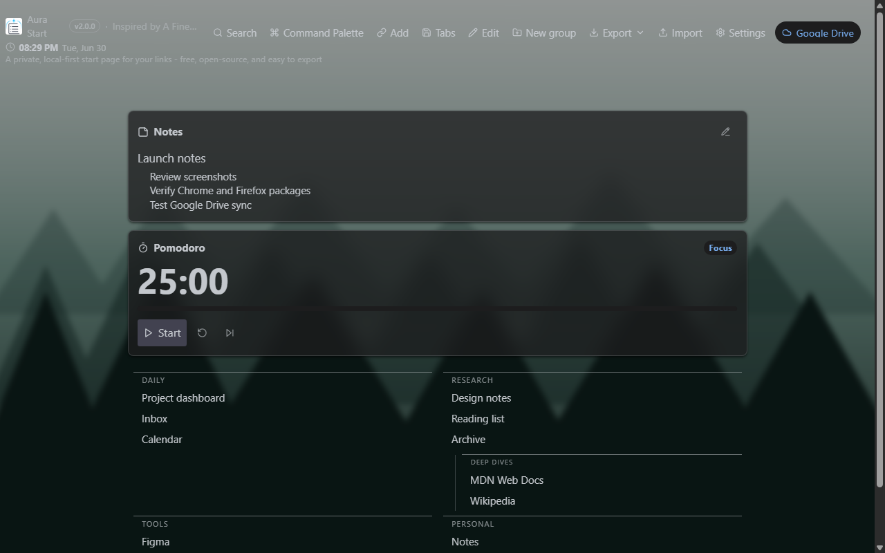Open the Tabs saver
The width and height of the screenshot is (885, 553).
click(438, 32)
